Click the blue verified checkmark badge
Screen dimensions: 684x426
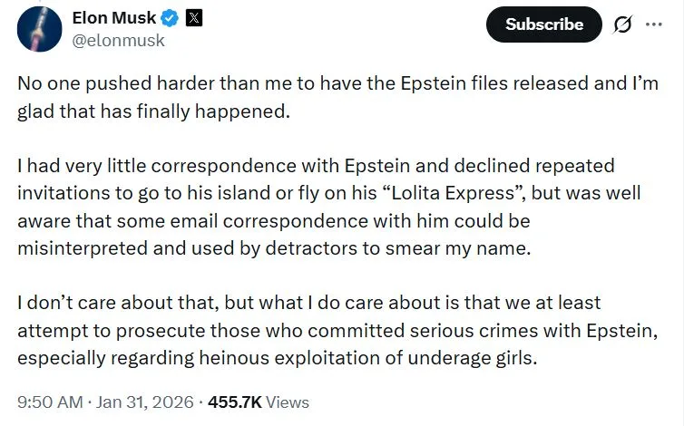coord(170,17)
